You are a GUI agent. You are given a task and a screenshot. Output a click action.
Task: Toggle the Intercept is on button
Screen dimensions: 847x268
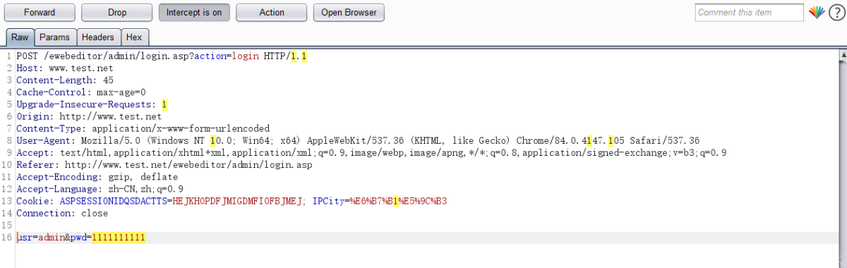click(x=194, y=12)
